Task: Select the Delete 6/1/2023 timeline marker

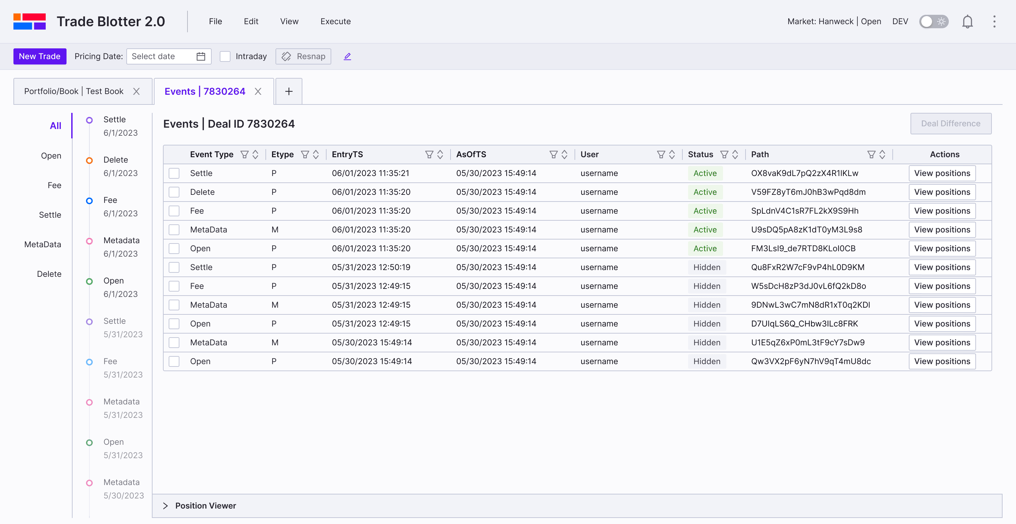Action: [x=89, y=161]
